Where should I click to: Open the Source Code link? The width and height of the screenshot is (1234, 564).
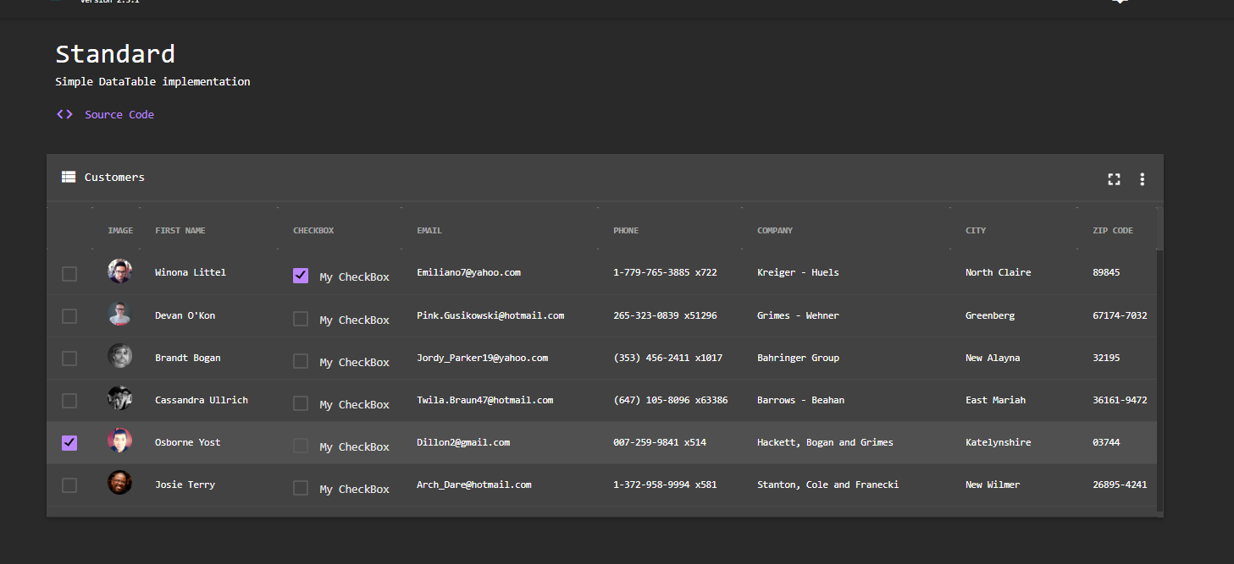click(x=119, y=114)
